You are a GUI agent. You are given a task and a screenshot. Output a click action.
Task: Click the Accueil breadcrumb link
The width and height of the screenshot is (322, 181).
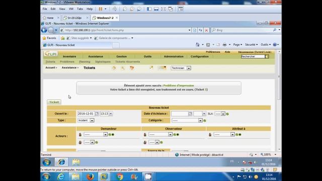point(50,67)
